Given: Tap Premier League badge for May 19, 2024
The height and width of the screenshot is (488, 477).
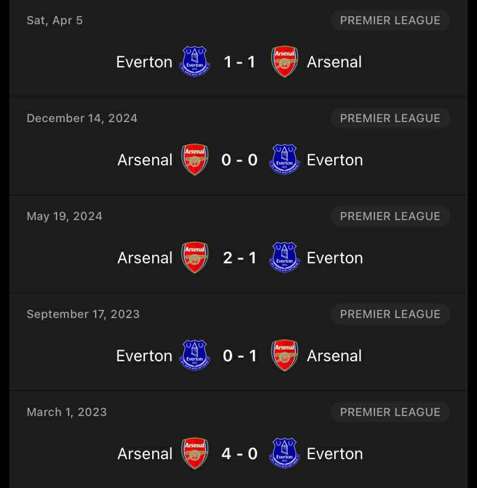Looking at the screenshot, I should 390,216.
